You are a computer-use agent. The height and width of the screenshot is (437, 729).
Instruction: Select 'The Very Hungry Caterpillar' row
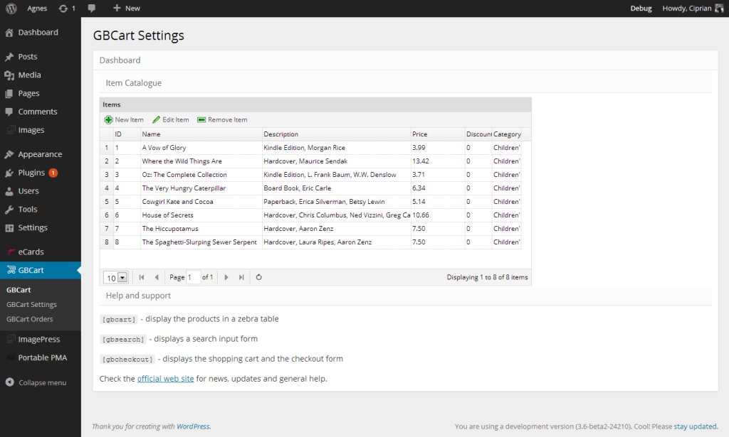tap(310, 188)
